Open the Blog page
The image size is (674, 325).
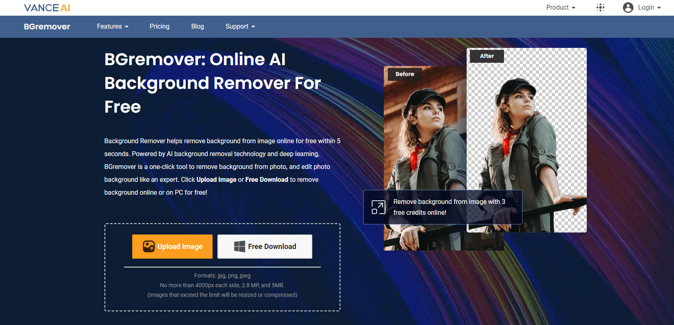point(197,27)
